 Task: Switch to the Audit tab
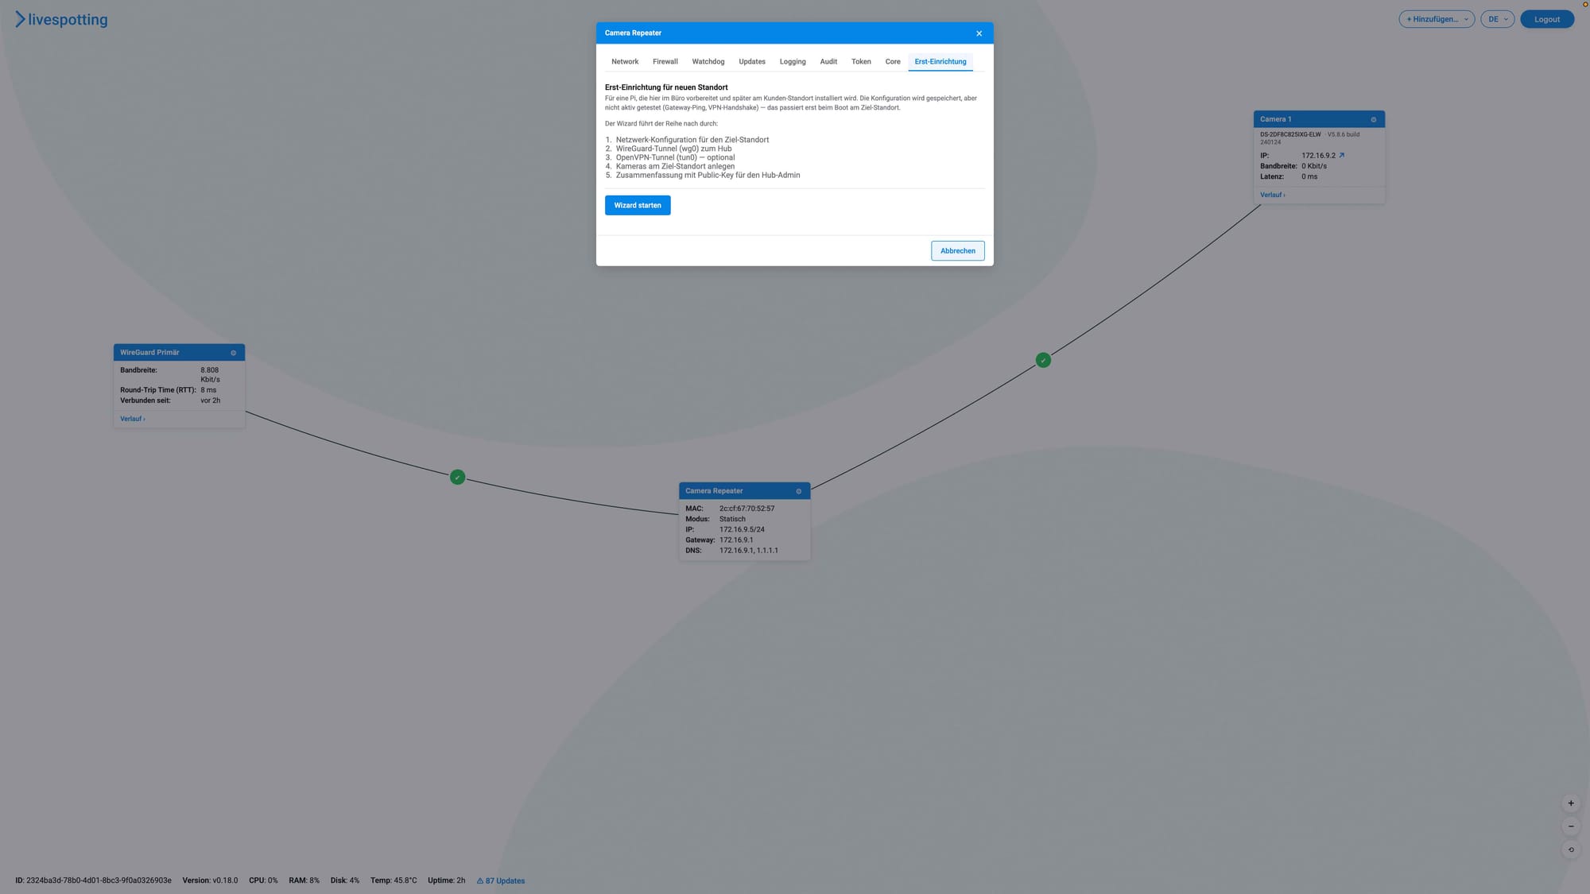click(x=828, y=62)
